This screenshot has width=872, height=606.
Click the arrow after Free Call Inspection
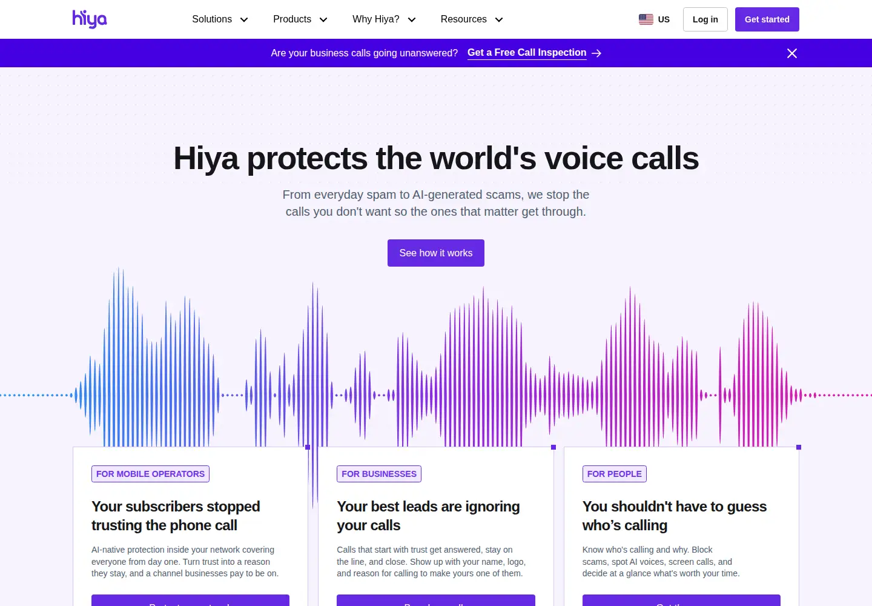(x=596, y=53)
